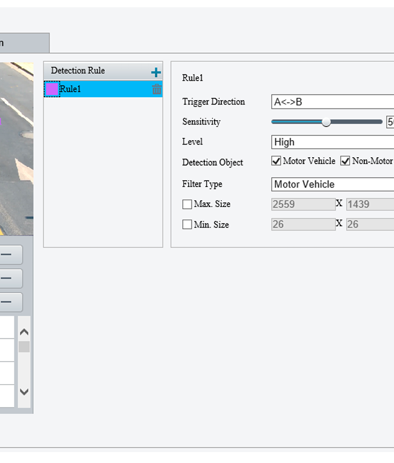Enable the Max. Size checkbox
Viewport: 394px width, 463px height.
(x=187, y=204)
